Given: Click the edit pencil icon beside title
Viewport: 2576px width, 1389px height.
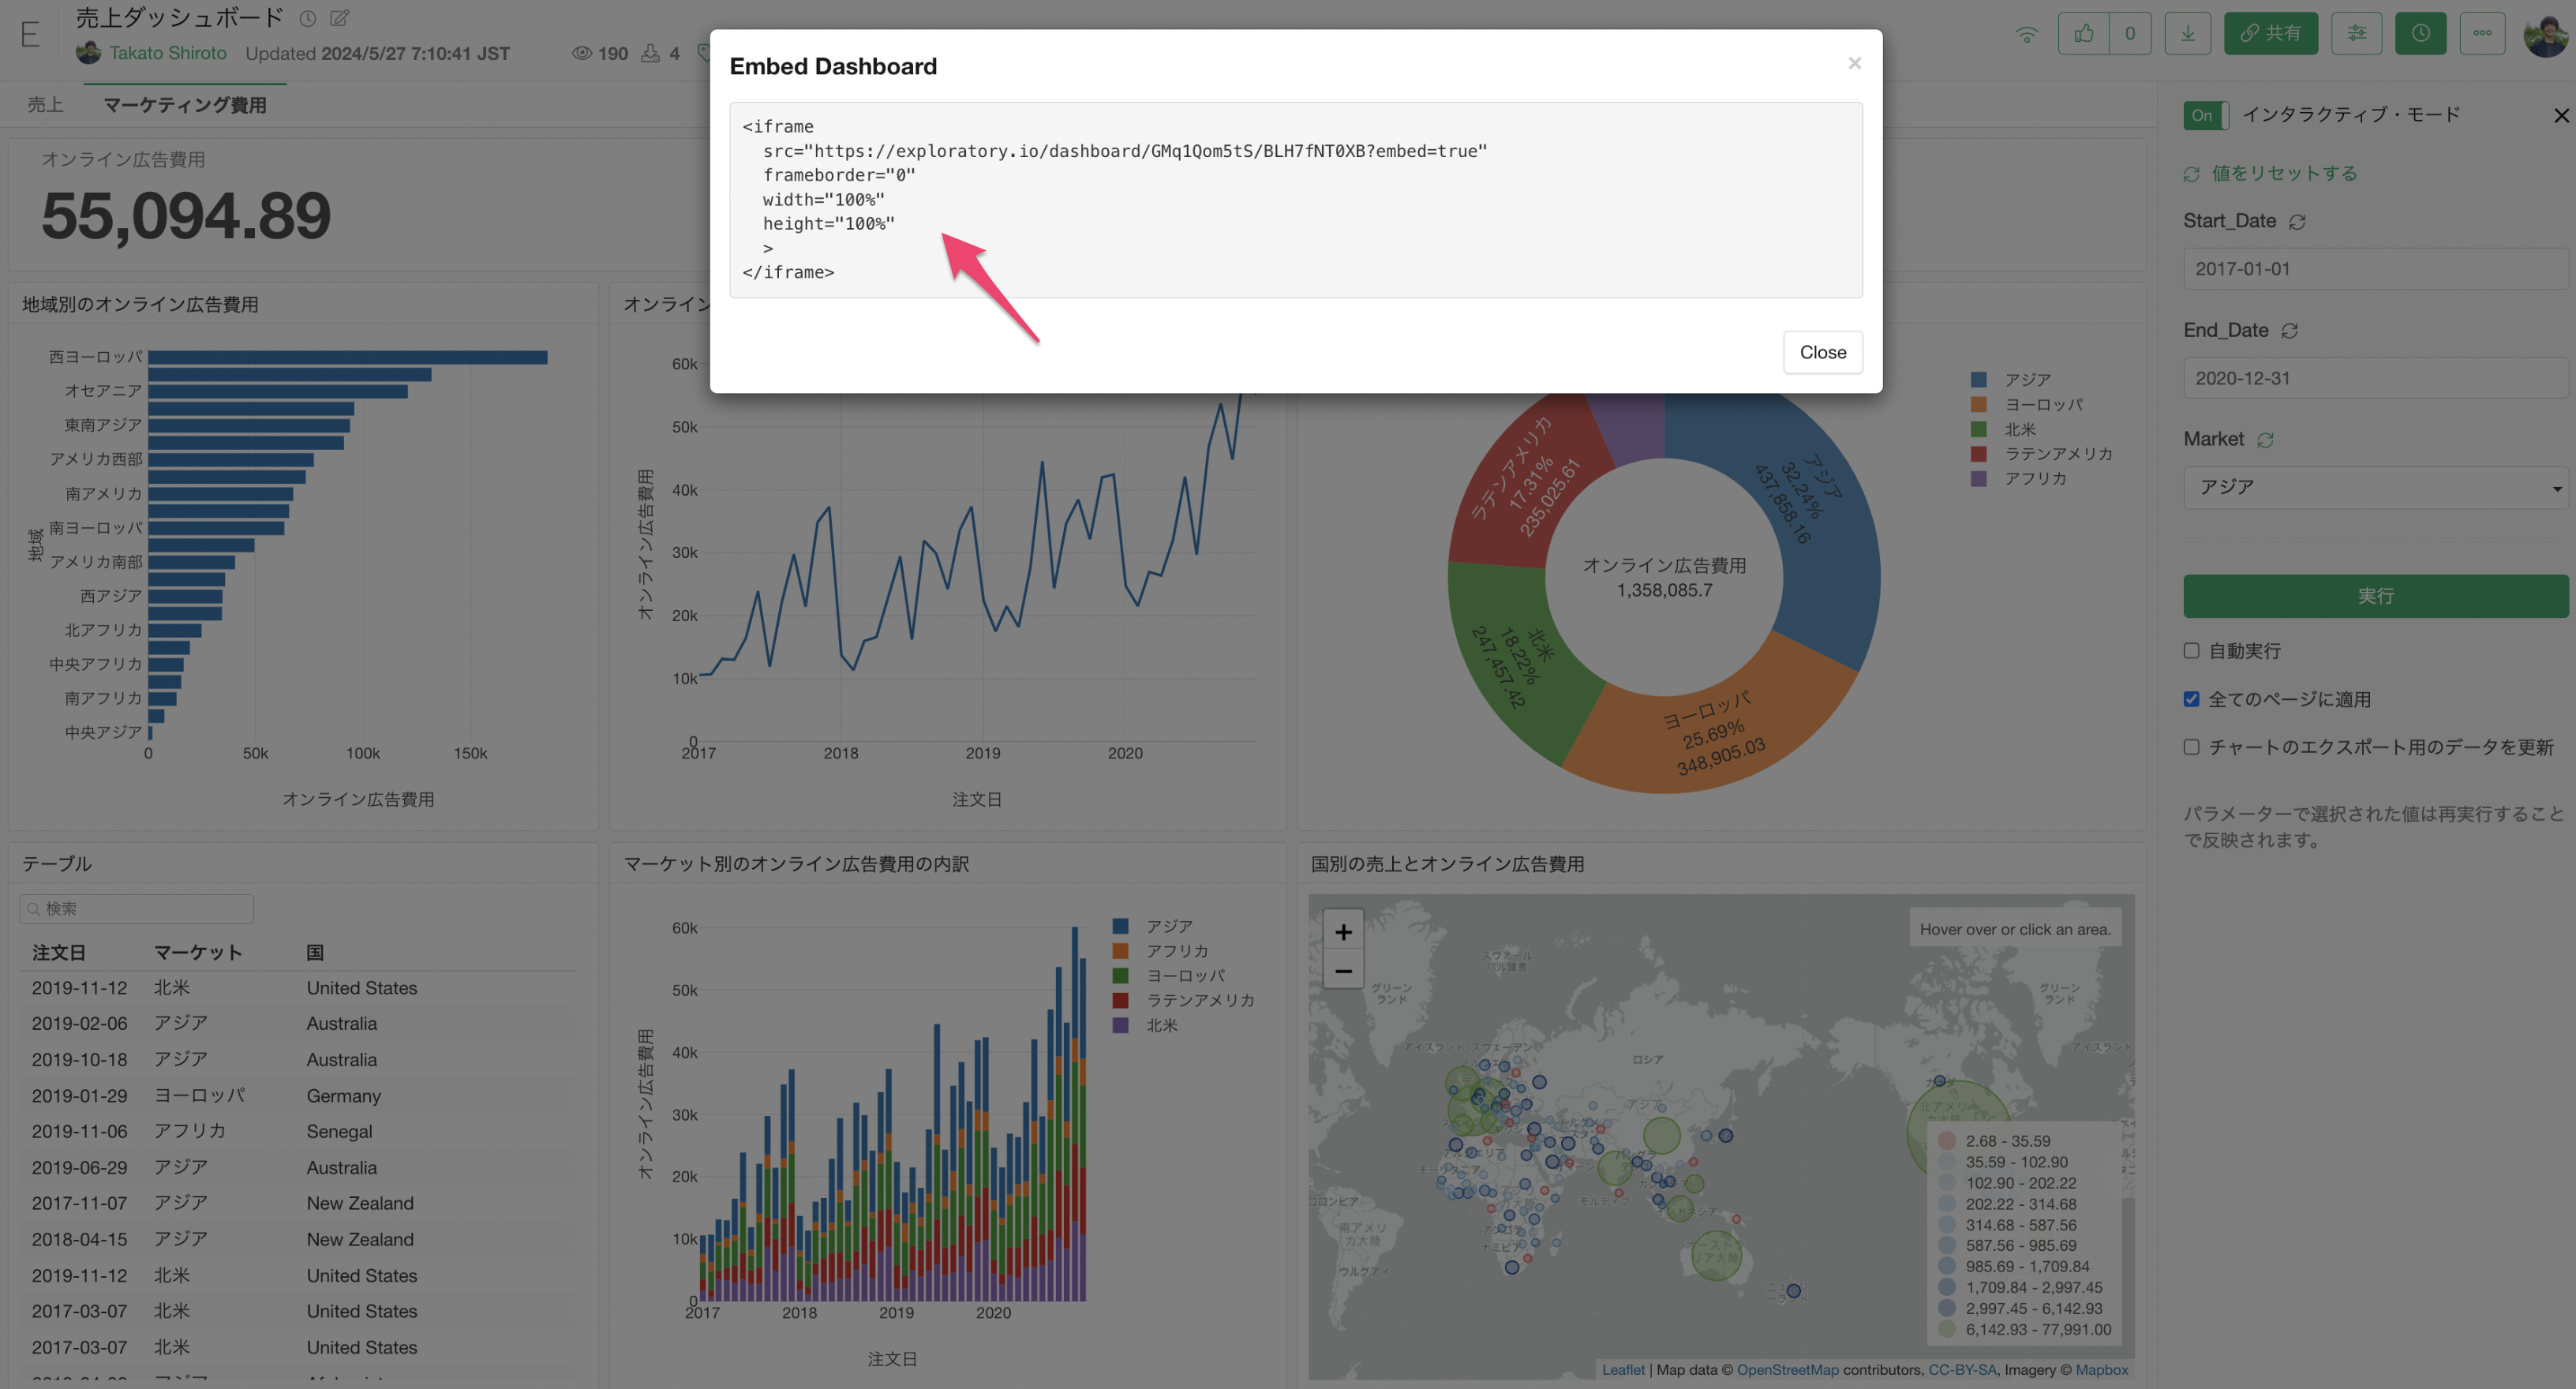Looking at the screenshot, I should pyautogui.click(x=340, y=18).
